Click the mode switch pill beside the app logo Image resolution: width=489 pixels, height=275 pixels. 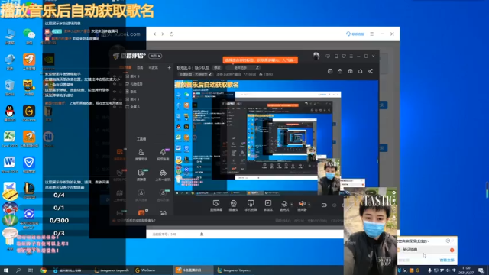[155, 56]
